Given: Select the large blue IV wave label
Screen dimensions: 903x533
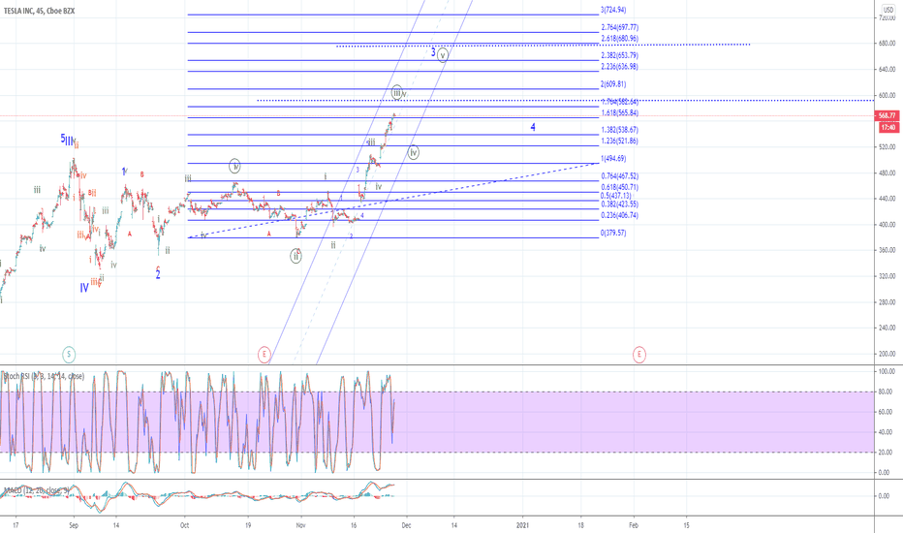Looking at the screenshot, I should point(84,288).
